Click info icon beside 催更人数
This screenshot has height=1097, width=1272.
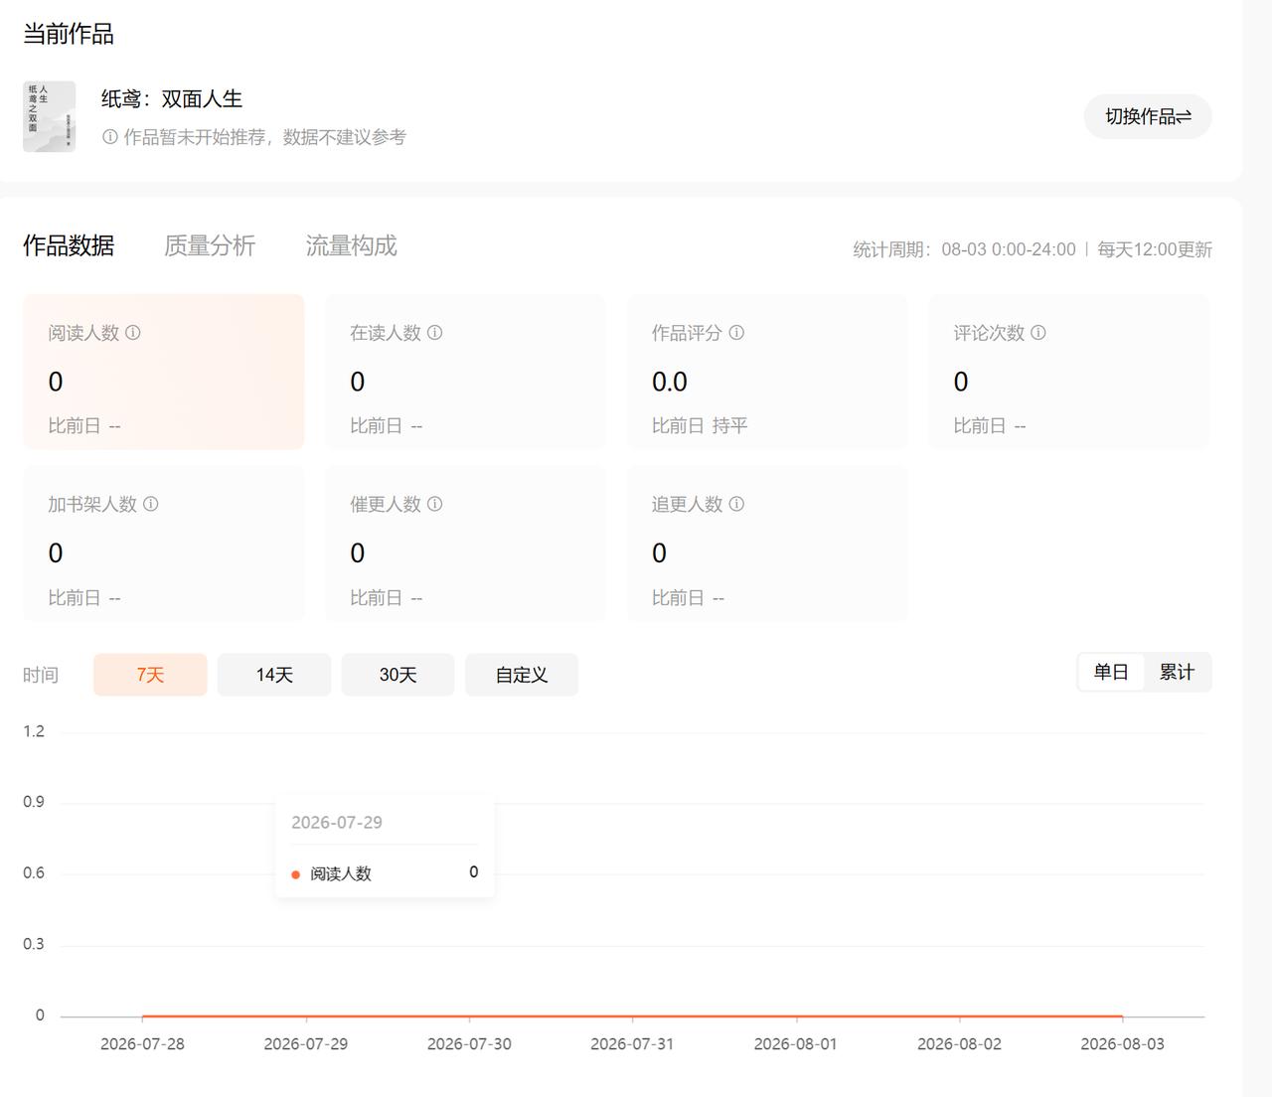tap(435, 504)
